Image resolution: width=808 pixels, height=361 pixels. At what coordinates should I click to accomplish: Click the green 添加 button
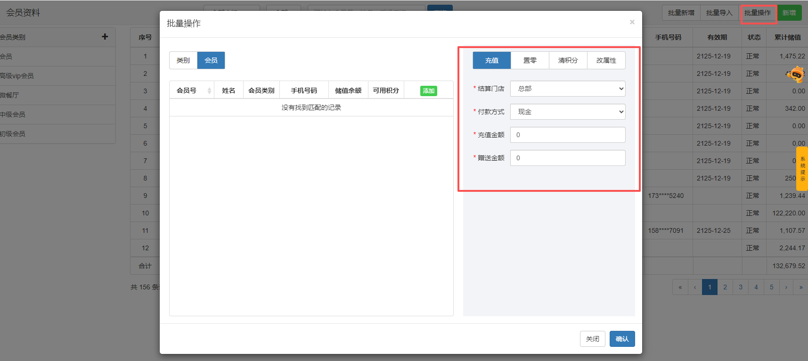(x=428, y=90)
